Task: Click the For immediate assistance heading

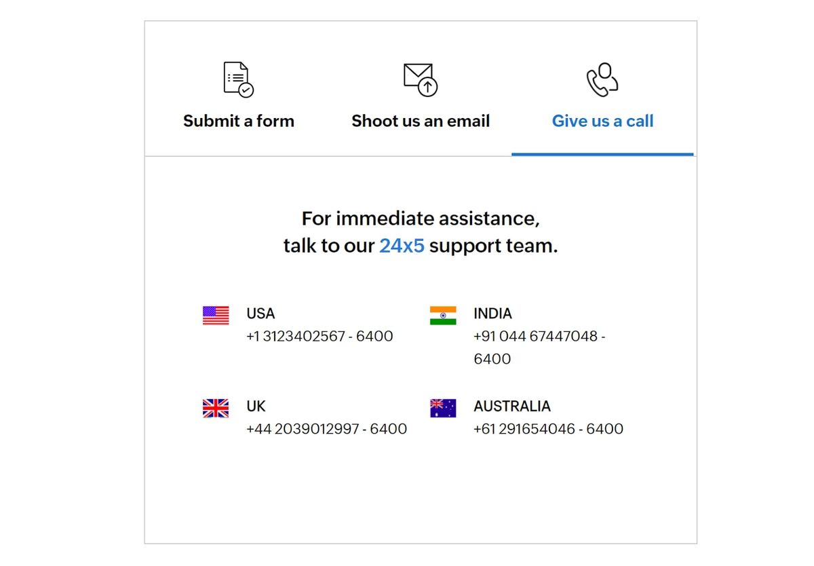Action: pyautogui.click(x=421, y=219)
